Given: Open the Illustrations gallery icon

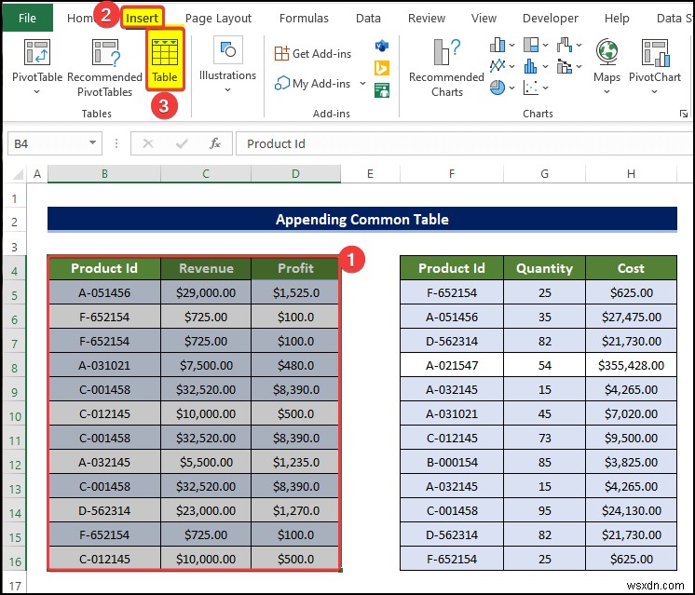Looking at the screenshot, I should point(228,49).
